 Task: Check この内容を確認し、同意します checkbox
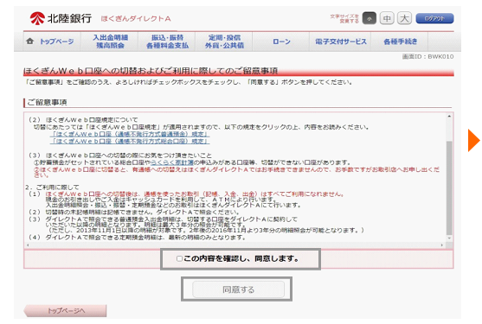coord(179,258)
